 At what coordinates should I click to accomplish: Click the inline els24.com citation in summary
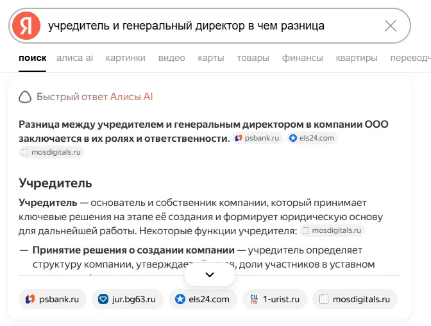[x=312, y=138]
